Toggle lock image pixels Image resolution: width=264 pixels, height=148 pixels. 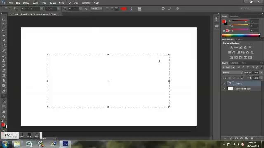[234, 78]
